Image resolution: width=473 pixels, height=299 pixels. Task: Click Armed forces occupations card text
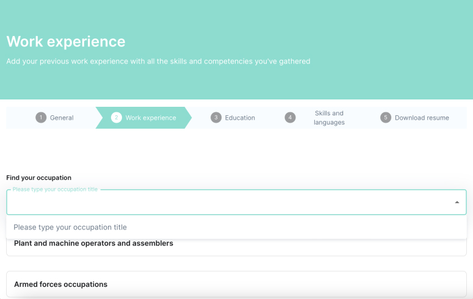tap(60, 284)
